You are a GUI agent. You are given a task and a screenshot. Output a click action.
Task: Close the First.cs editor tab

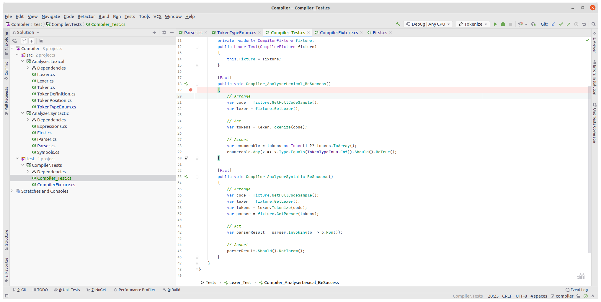tap(391, 33)
